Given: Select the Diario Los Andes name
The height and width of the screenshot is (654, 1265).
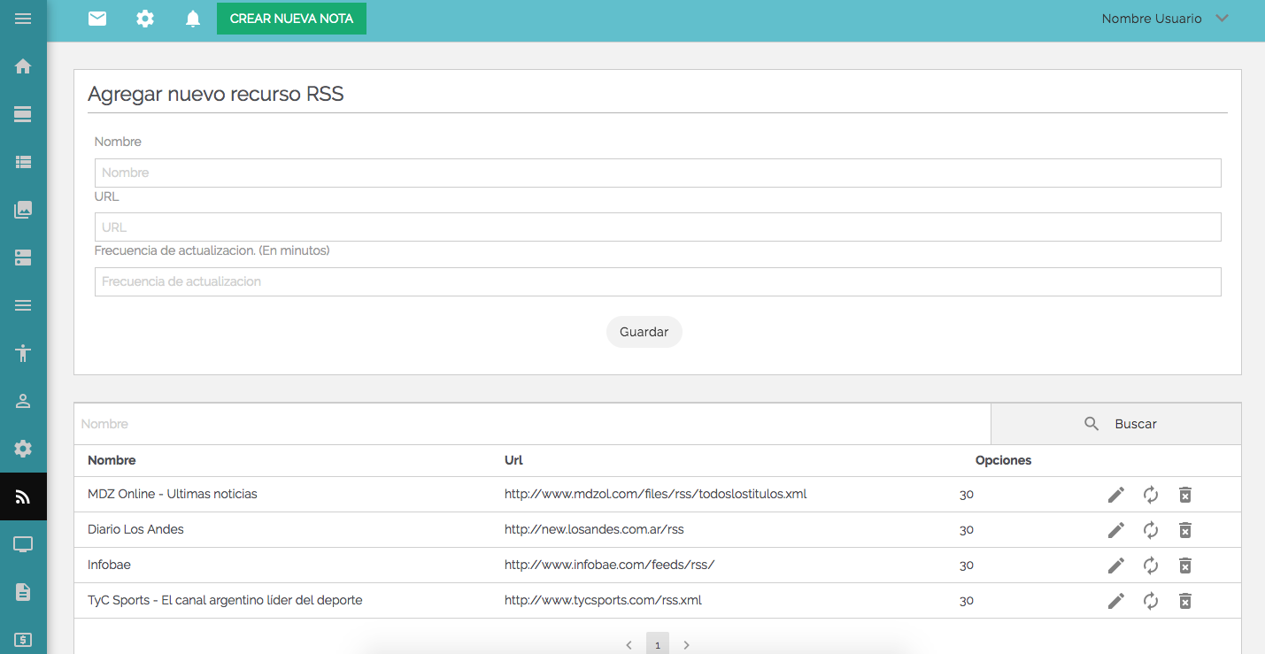Looking at the screenshot, I should point(135,529).
